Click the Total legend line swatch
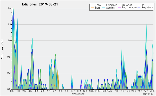This screenshot has width=156, height=96. click(x=92, y=5)
